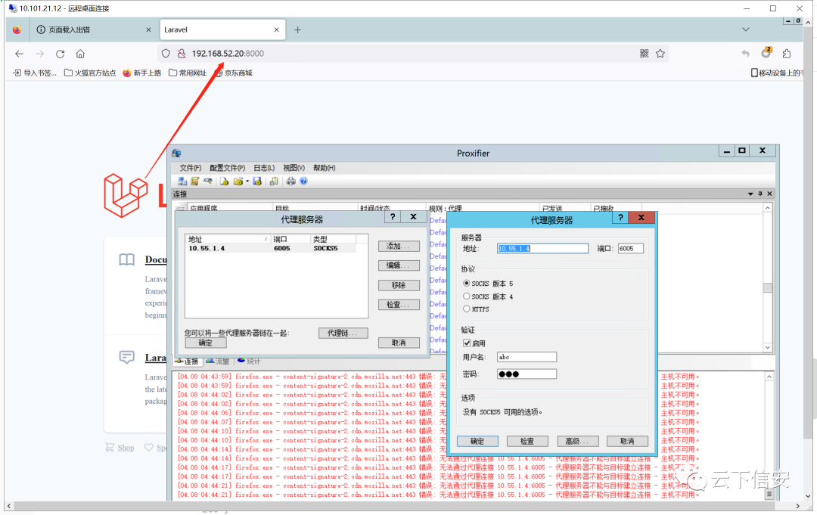The height and width of the screenshot is (515, 817).
Task: Click the 地址 server address field
Action: [542, 248]
